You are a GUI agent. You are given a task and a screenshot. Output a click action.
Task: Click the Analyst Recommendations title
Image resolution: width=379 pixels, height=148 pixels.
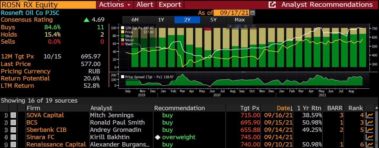tap(327, 5)
